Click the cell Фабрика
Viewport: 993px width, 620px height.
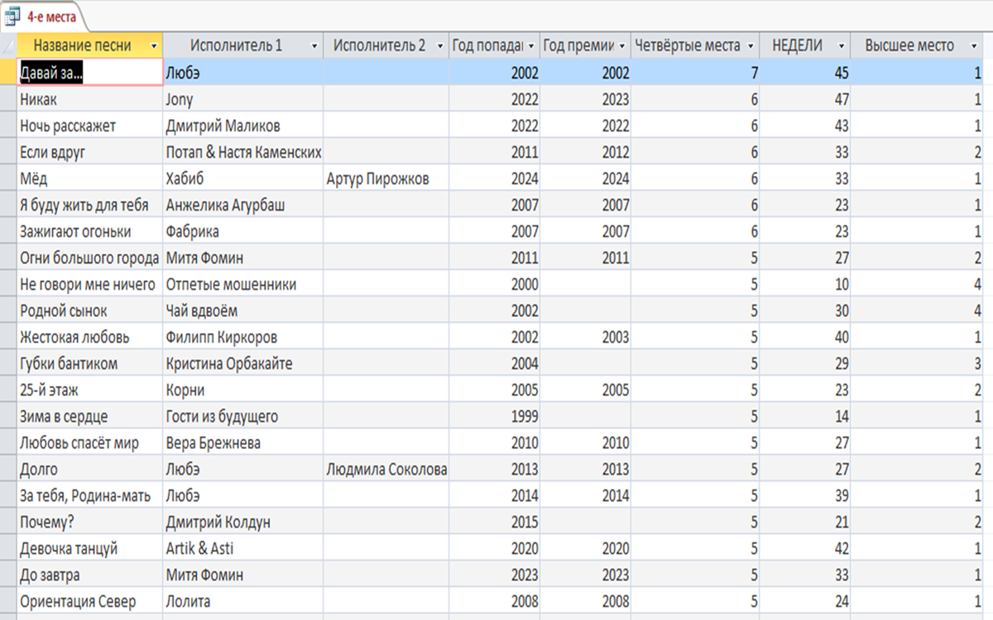(x=243, y=231)
